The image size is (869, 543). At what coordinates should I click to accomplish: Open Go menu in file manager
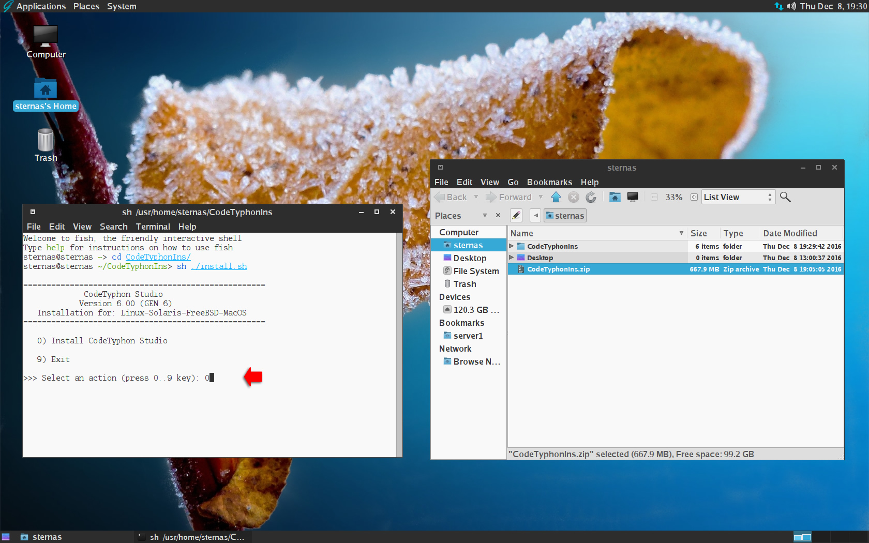tap(513, 182)
